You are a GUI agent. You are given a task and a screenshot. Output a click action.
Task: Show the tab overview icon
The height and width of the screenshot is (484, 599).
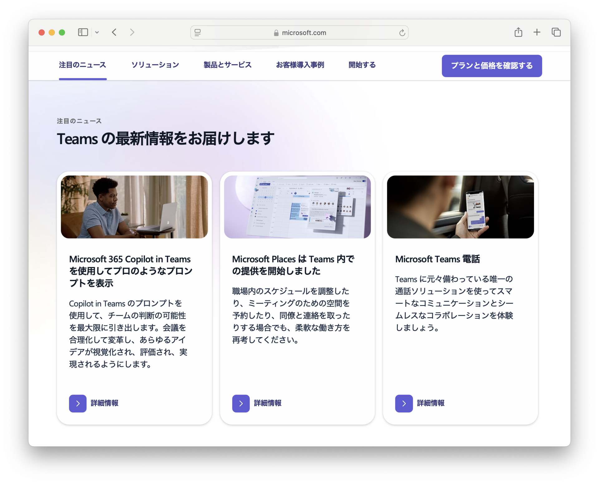point(556,32)
